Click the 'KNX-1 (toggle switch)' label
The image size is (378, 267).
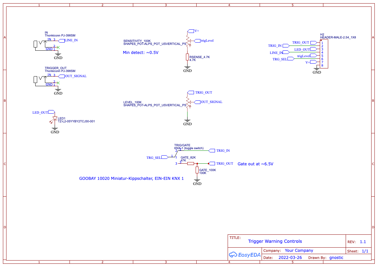pos(189,148)
